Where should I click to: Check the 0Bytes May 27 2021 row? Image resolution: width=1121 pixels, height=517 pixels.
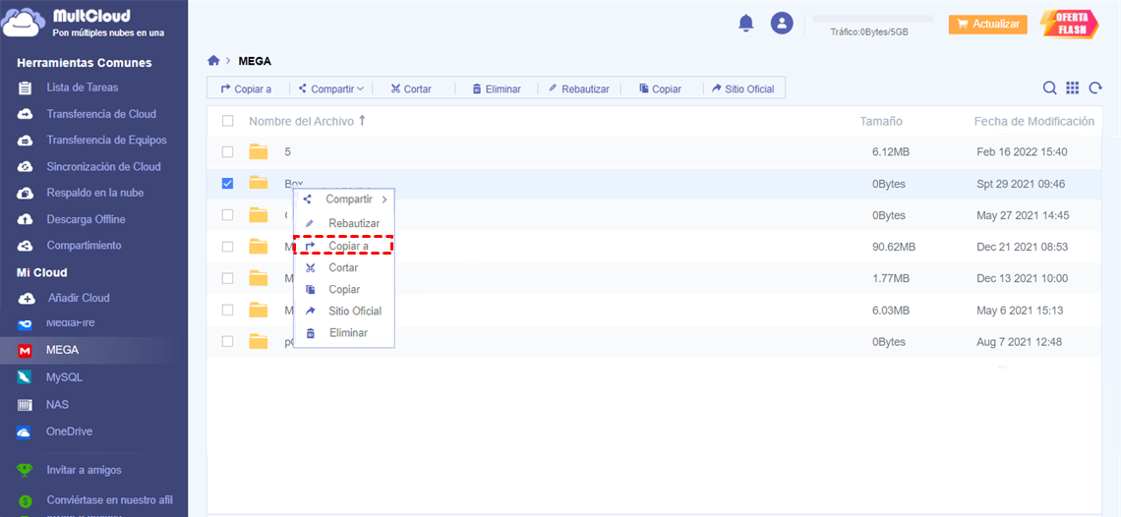(x=227, y=214)
